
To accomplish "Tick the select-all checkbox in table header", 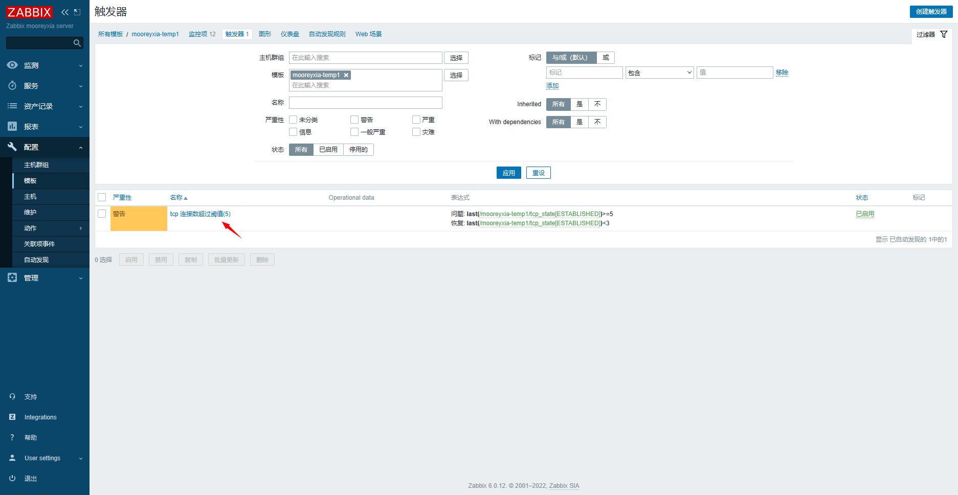I will pos(102,197).
